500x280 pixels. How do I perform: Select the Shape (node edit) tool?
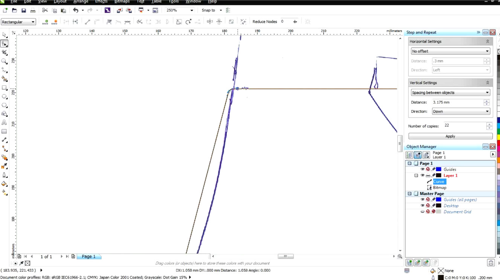(5, 44)
